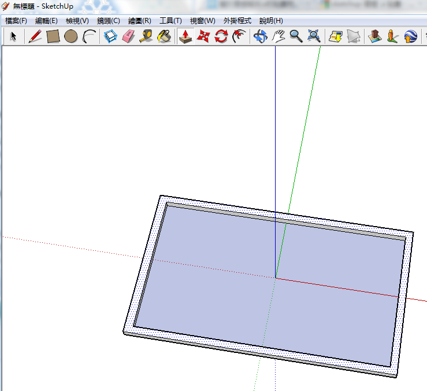Click the Google Earth preview icon
427x391 pixels.
coord(410,36)
